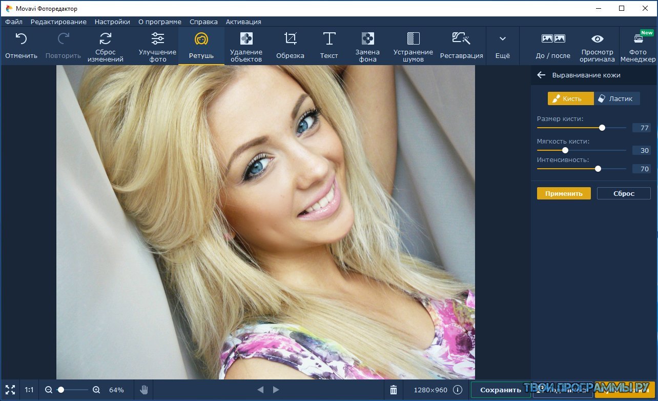Viewport: 658px width, 401px height.
Task: Click the 64% zoom percentage text
Action: pyautogui.click(x=116, y=390)
